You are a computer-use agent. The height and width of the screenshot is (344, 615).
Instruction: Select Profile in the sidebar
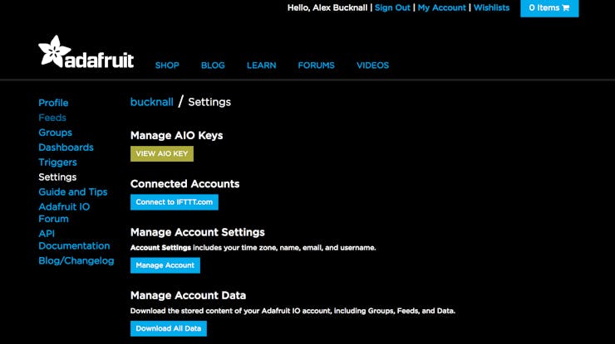click(x=53, y=103)
